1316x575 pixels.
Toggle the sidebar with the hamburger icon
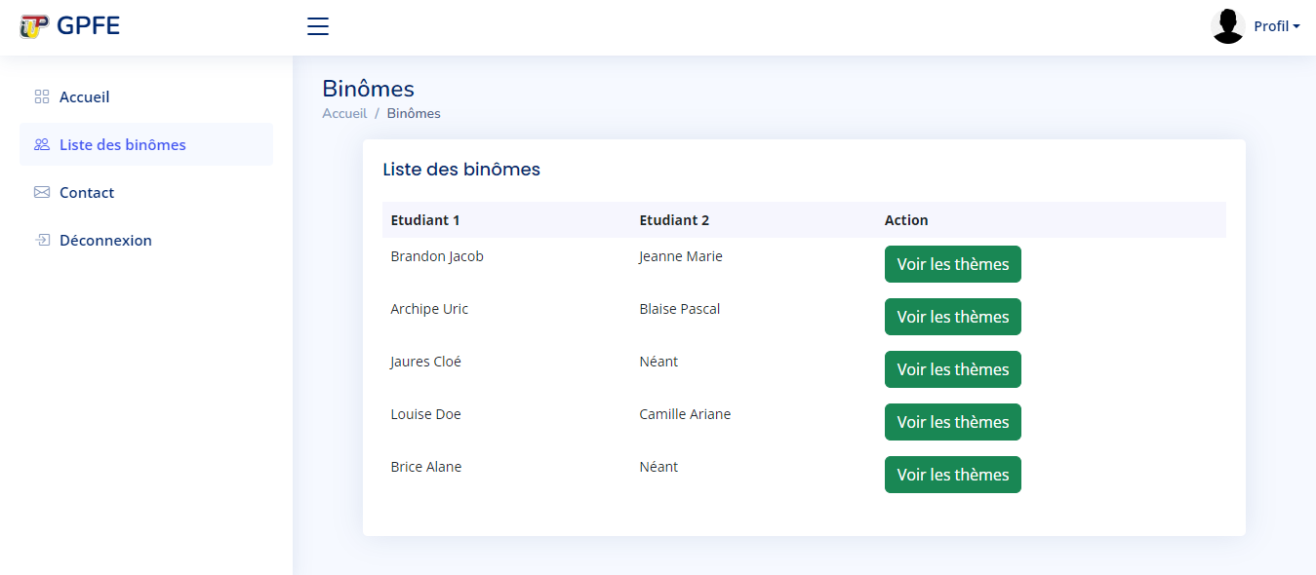pos(318,26)
